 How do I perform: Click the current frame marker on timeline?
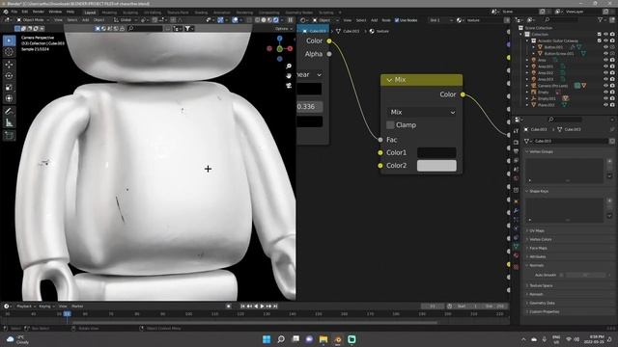point(68,313)
